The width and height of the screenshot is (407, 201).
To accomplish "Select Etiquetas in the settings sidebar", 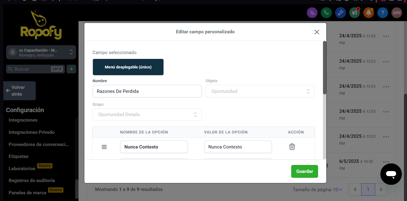I will [18, 156].
